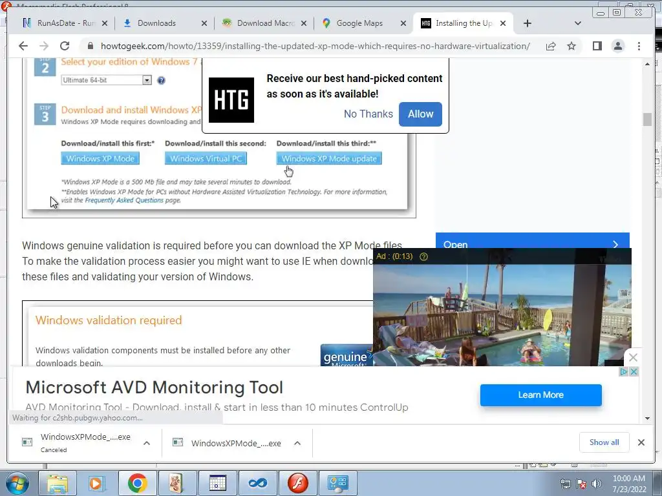The image size is (662, 496).
Task: Open the browser side panel
Action: pos(597,46)
